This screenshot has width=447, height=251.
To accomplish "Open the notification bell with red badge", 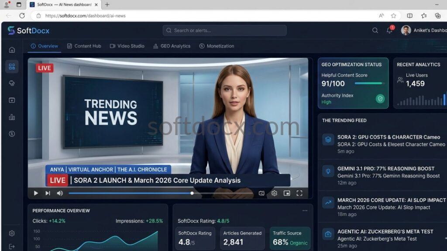I will pyautogui.click(x=390, y=31).
